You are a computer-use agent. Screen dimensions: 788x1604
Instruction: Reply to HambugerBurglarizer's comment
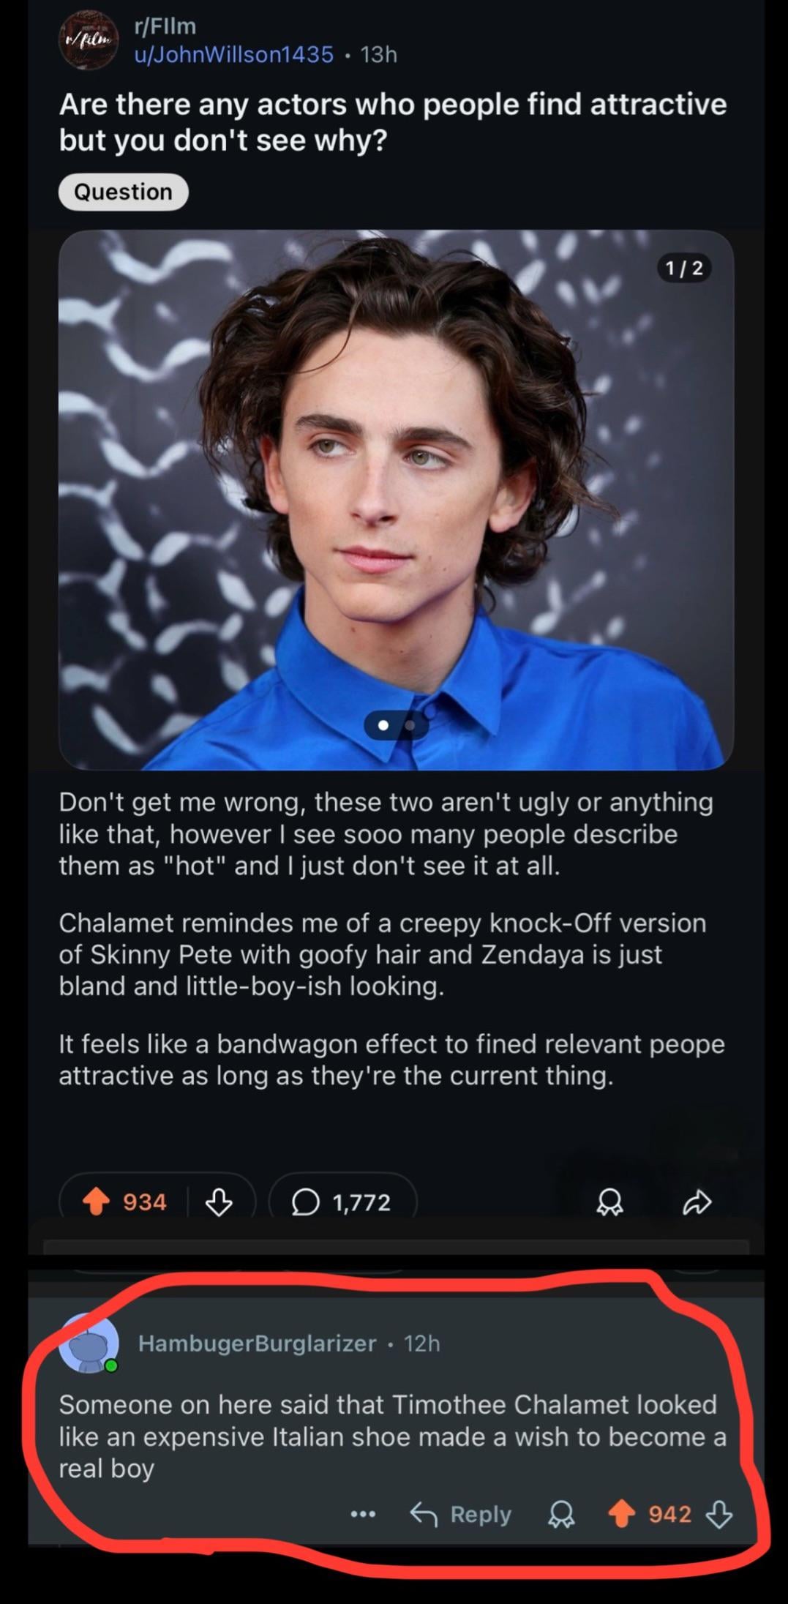(x=461, y=1514)
